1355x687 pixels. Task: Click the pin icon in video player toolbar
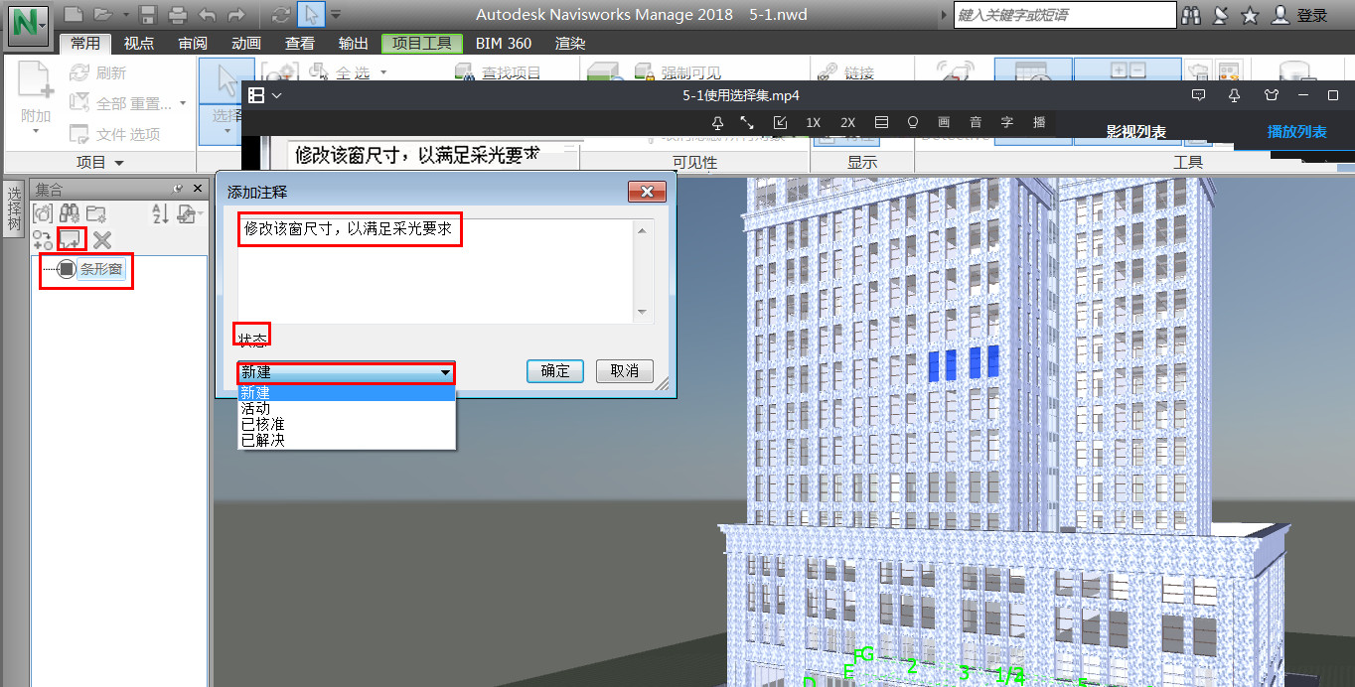pyautogui.click(x=717, y=122)
